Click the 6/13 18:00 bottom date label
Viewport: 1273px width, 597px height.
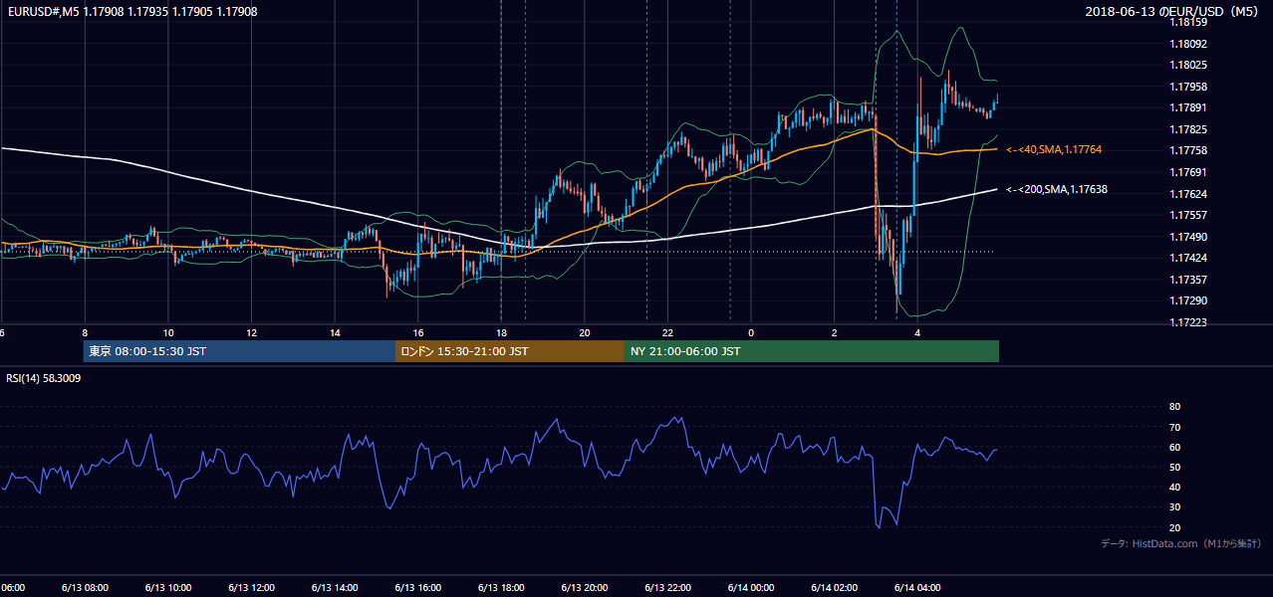501,587
